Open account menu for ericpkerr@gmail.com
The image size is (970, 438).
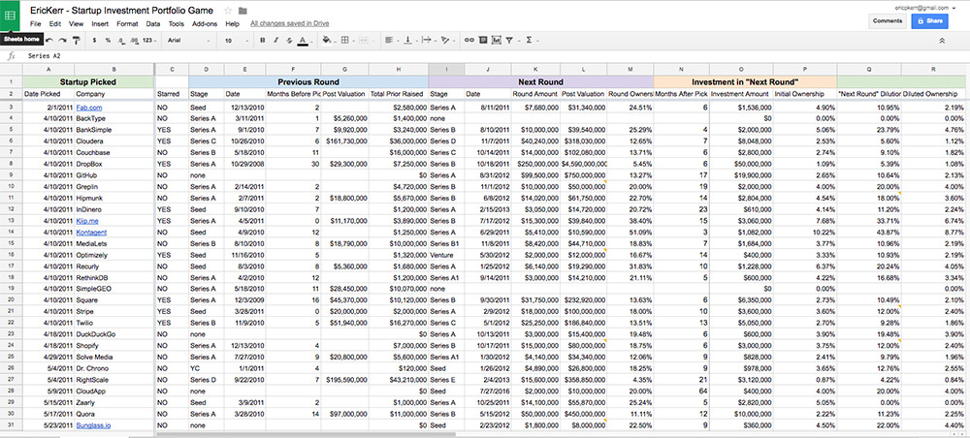924,8
